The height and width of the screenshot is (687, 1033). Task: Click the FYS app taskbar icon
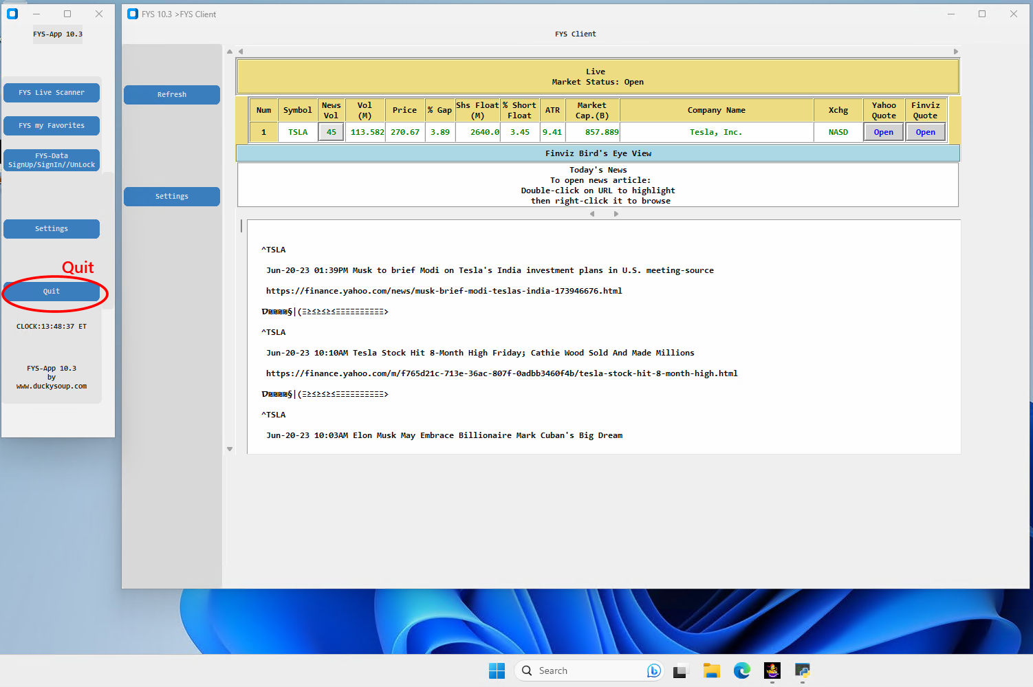772,670
